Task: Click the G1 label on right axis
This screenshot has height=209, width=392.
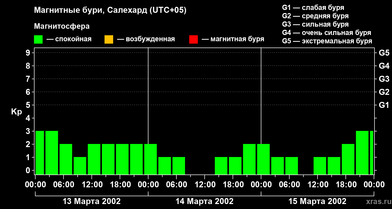Action: pyautogui.click(x=384, y=105)
